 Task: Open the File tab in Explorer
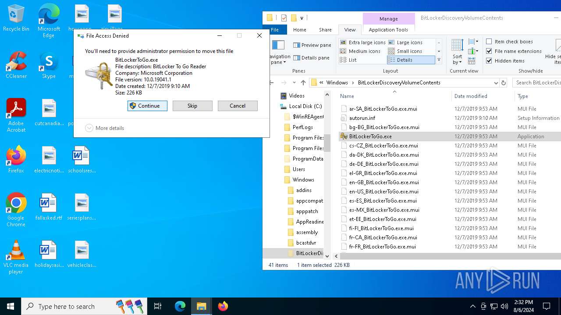[x=275, y=30]
